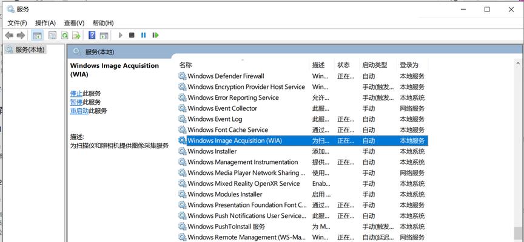This screenshot has height=242, width=524.
Task: Click the Start Service play icon
Action: coord(120,35)
